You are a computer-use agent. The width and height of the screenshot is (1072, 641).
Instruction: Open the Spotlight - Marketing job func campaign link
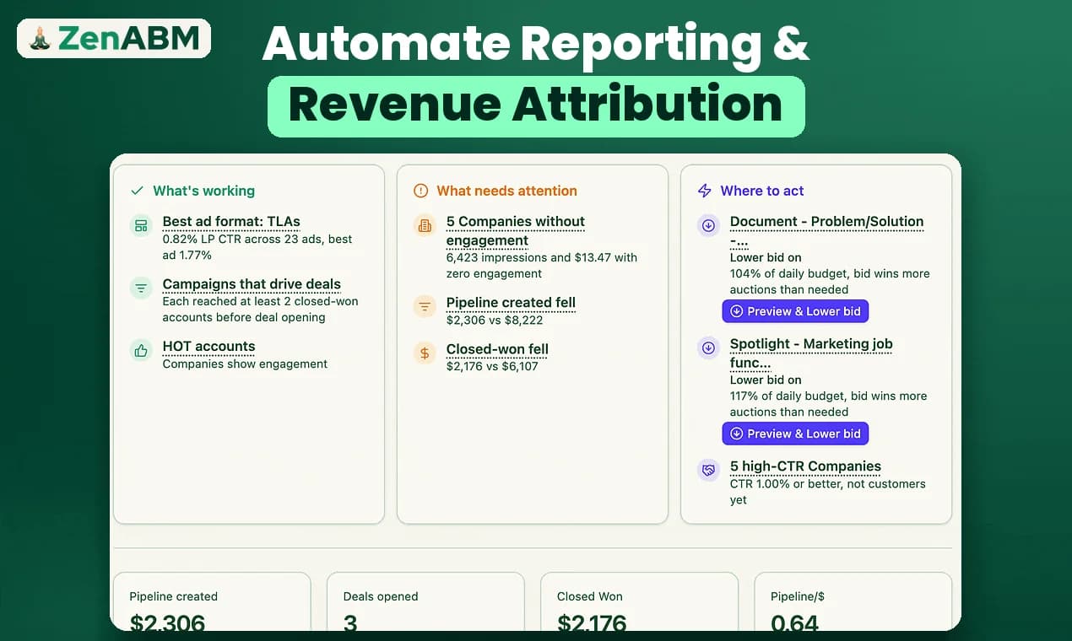coord(811,353)
